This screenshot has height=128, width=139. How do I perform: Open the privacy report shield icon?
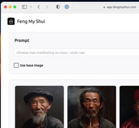(58, 7)
